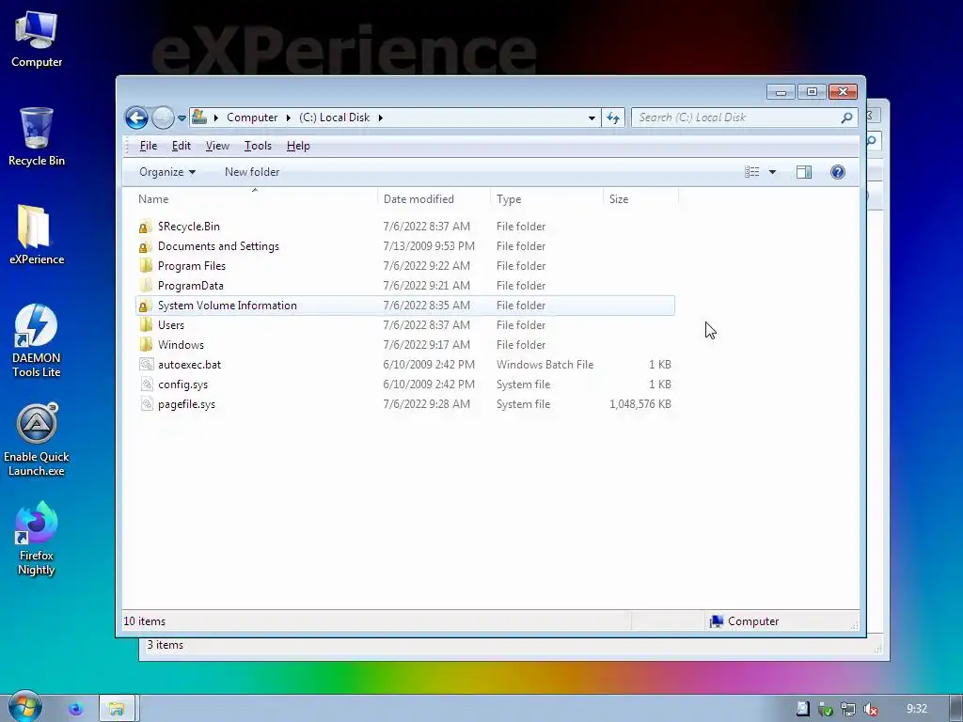Select (C:) Local Disk breadcrumb
963x722 pixels.
tap(335, 118)
